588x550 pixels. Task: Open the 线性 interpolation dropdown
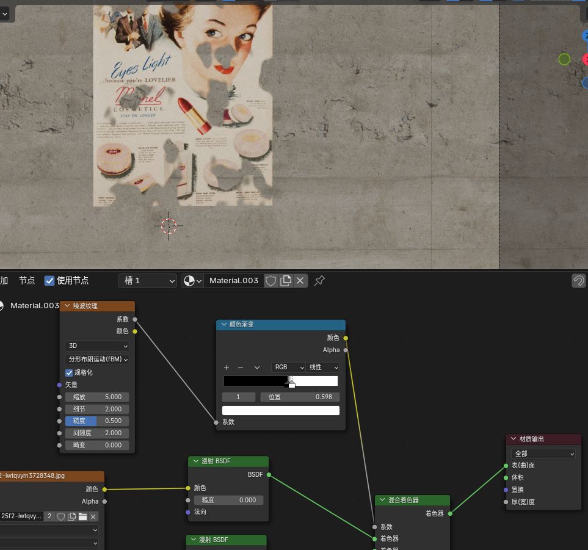point(323,367)
